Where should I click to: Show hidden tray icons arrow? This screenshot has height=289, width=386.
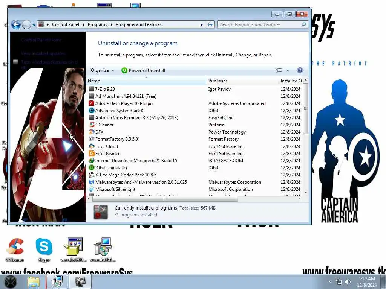coord(329,282)
